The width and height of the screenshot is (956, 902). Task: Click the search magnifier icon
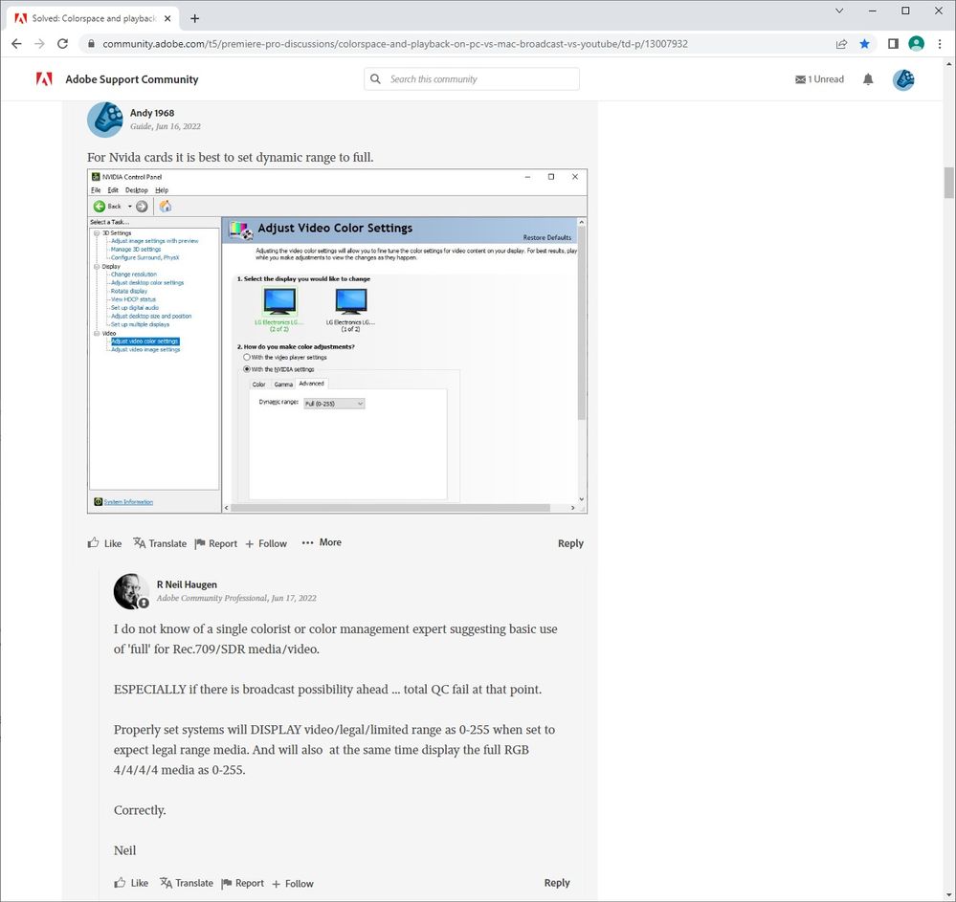point(375,79)
